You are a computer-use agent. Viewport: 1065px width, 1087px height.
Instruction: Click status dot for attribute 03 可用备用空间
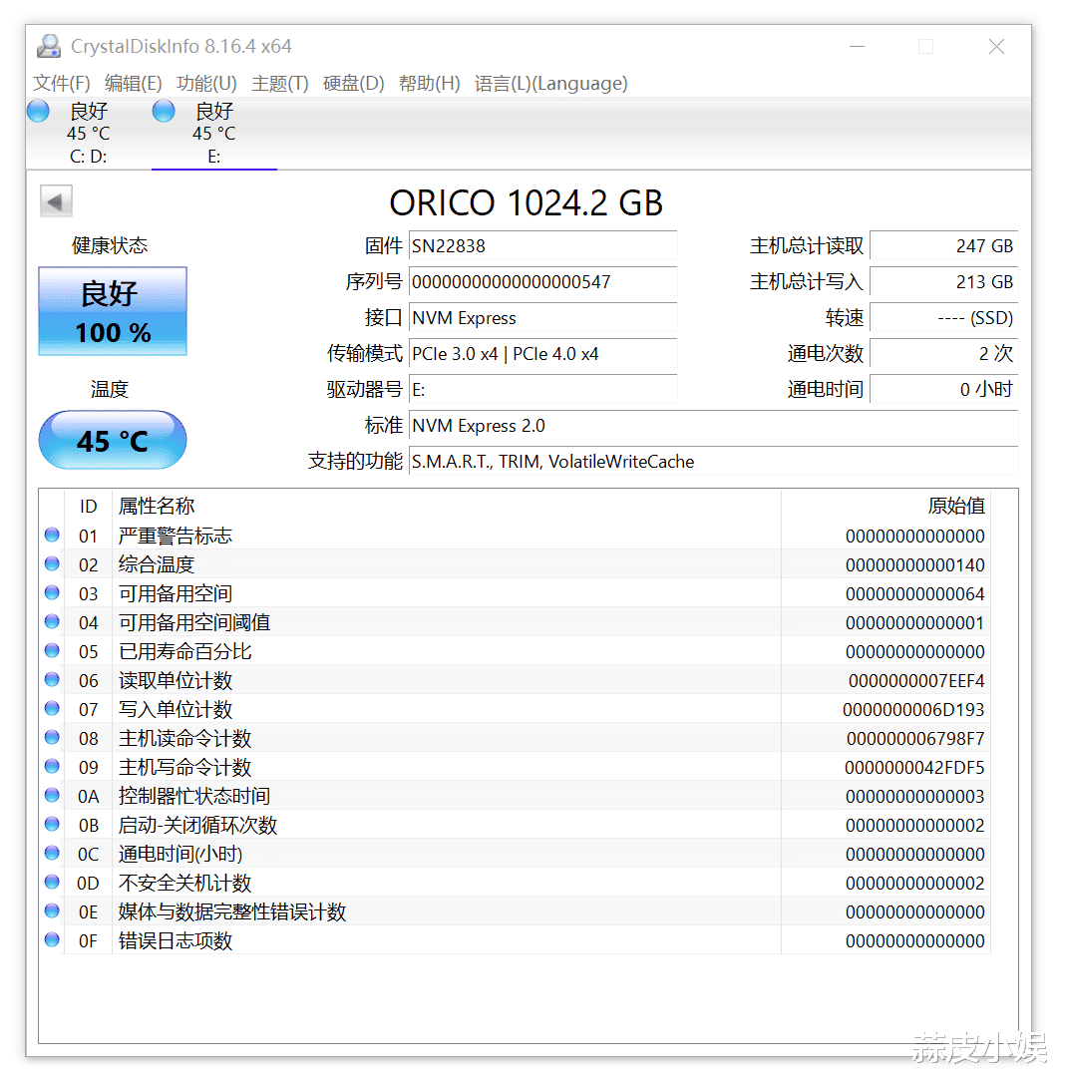[x=52, y=593]
